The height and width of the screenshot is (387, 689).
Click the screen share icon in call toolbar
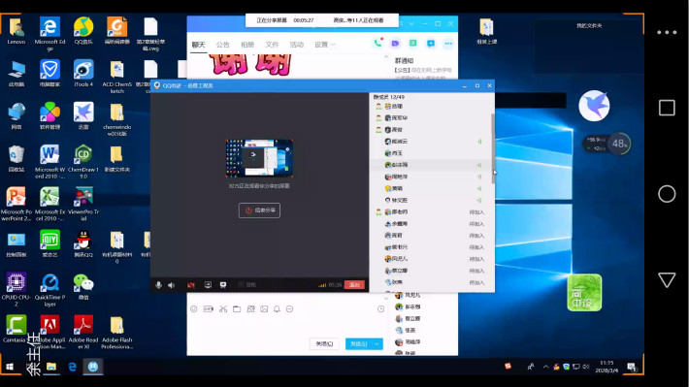tap(208, 284)
